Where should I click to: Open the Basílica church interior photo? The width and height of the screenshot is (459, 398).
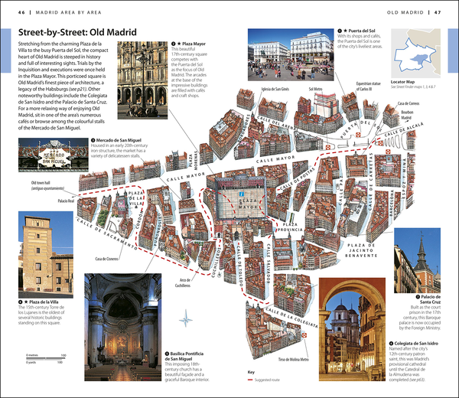(123, 327)
